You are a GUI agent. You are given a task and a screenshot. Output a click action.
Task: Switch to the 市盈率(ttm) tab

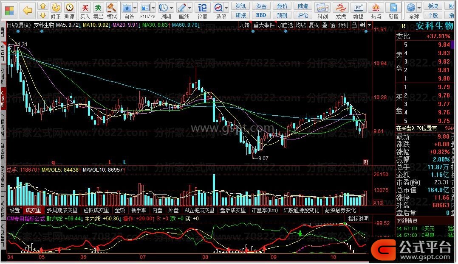coord(265,210)
